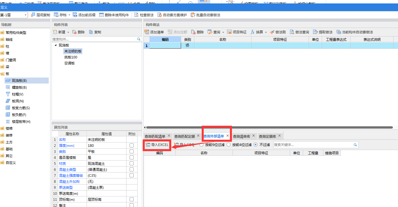Expand 柱 folder in navigation tree
Screen dimensions: 398x207
pos(3,46)
